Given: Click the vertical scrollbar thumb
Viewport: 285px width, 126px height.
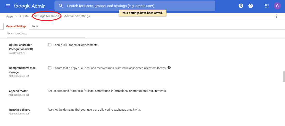Looking at the screenshot, I should (x=283, y=76).
